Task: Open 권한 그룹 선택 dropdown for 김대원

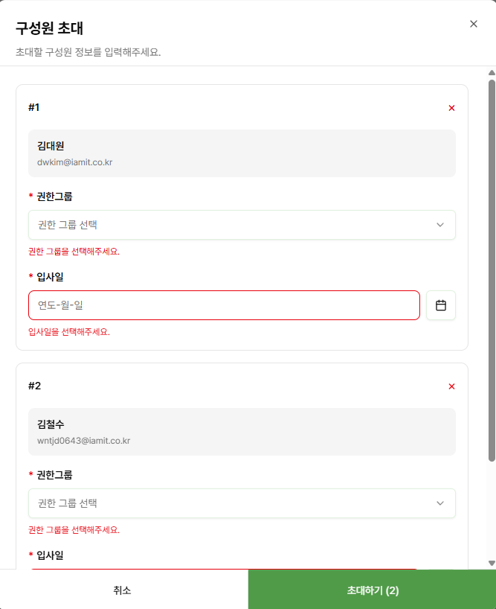Action: 242,225
